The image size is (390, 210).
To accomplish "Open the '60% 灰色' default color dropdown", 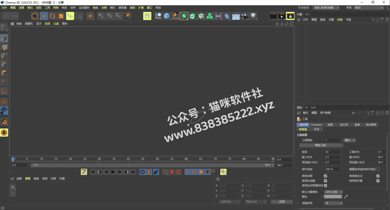I will 334,192.
